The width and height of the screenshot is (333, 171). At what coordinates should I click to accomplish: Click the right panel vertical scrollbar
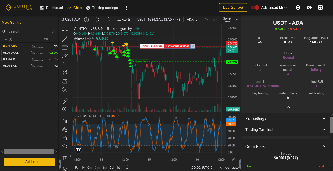(x=332, y=125)
